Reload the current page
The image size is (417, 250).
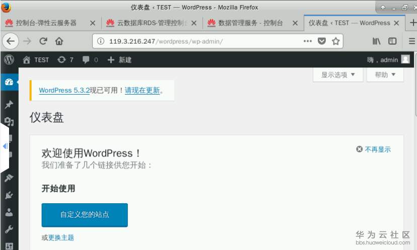click(x=43, y=41)
